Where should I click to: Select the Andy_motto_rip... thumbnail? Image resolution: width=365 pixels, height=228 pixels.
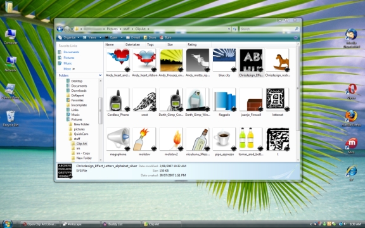198,60
